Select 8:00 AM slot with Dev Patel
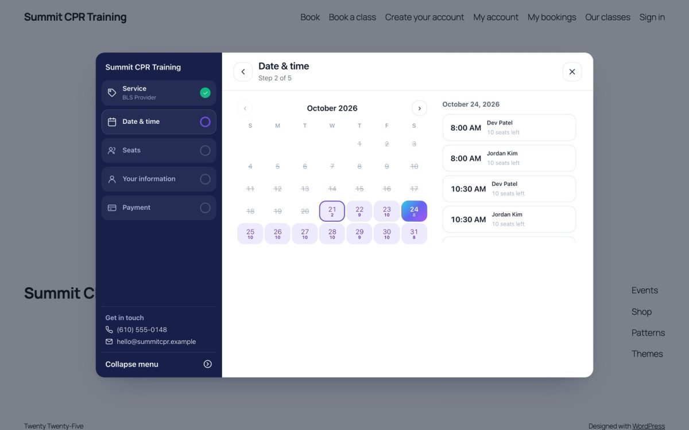Viewport: 689px width, 430px height. (x=509, y=127)
